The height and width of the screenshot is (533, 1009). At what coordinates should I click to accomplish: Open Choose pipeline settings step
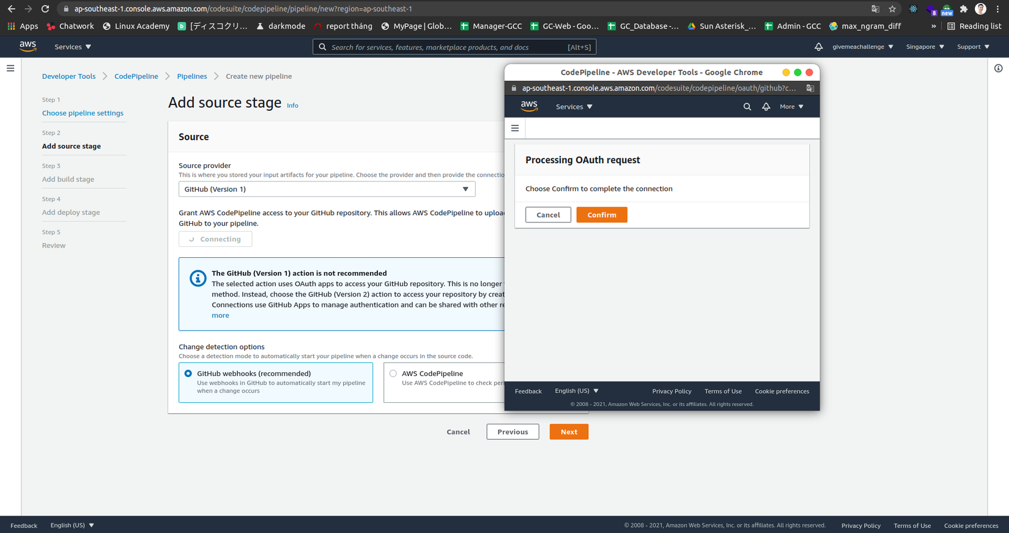[x=83, y=113]
